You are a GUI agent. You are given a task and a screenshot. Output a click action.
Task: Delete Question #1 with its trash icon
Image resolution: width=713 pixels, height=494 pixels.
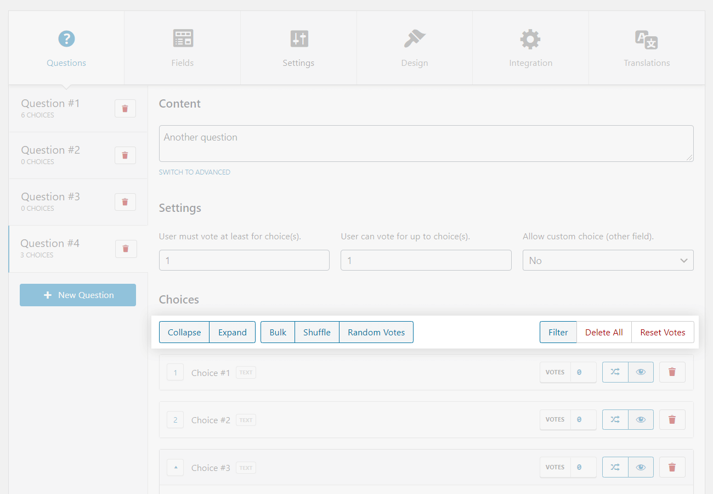tap(125, 109)
